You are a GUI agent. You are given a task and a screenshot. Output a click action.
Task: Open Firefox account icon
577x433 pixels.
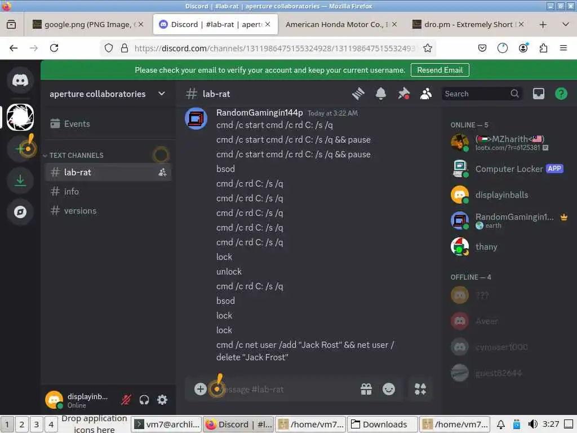(x=523, y=48)
